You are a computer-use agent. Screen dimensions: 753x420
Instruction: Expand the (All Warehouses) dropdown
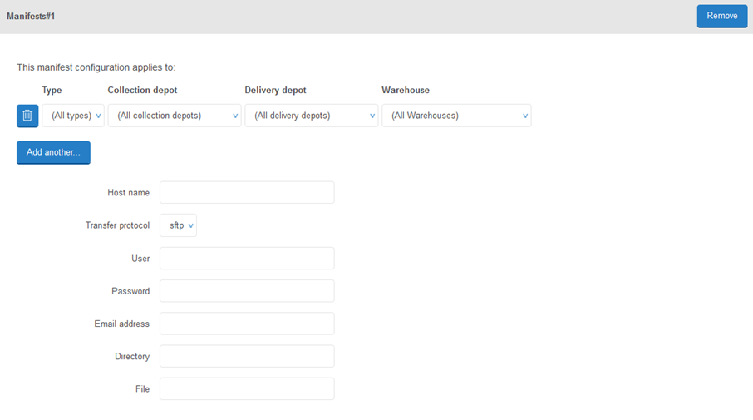coord(456,116)
